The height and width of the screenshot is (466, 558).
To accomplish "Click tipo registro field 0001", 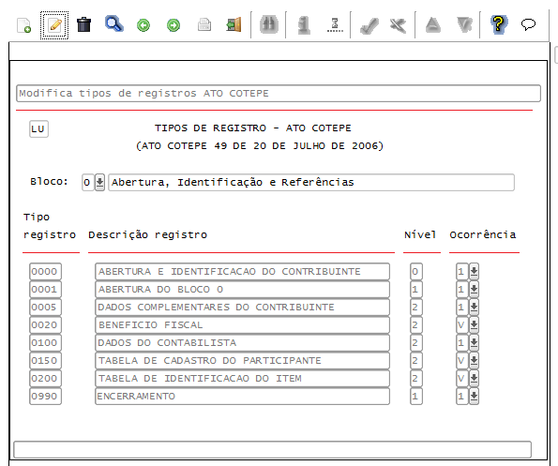I will (x=46, y=289).
